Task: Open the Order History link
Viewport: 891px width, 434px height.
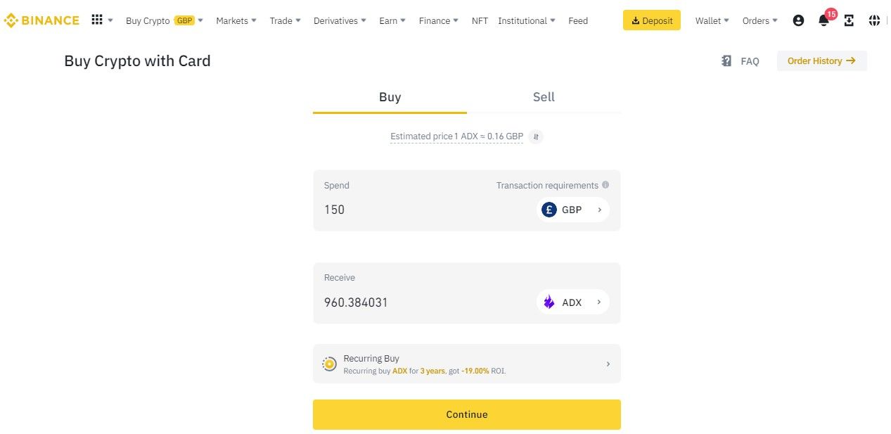Action: pos(821,61)
